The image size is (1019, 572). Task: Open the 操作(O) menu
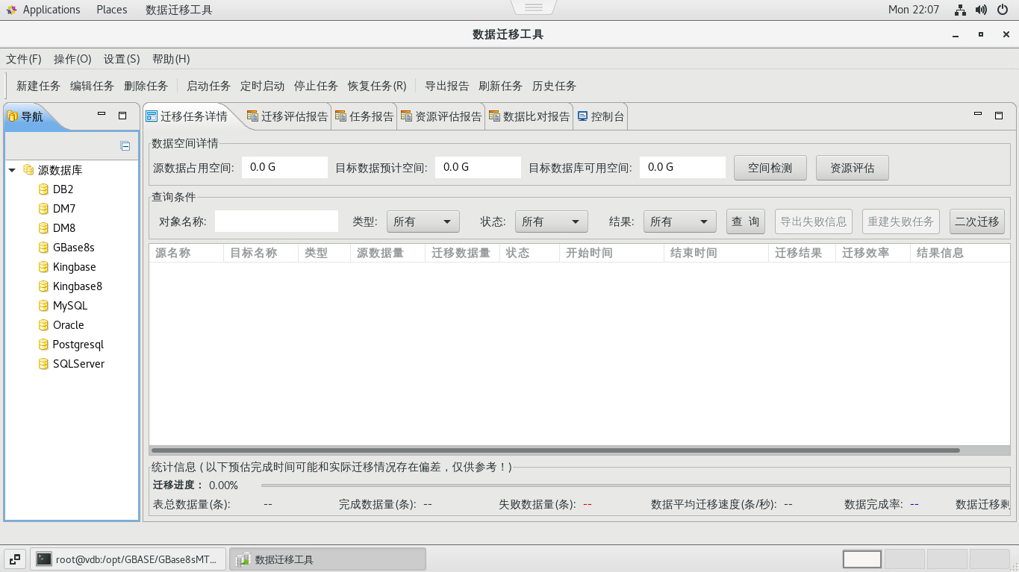coord(73,59)
